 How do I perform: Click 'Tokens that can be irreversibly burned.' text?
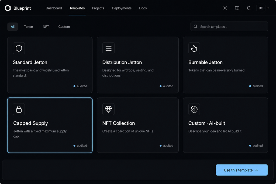[217, 70]
